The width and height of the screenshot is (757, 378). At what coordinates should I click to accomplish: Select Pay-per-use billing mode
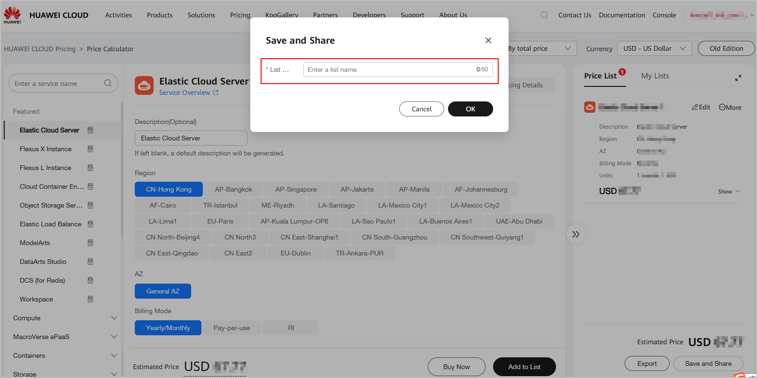click(x=232, y=328)
